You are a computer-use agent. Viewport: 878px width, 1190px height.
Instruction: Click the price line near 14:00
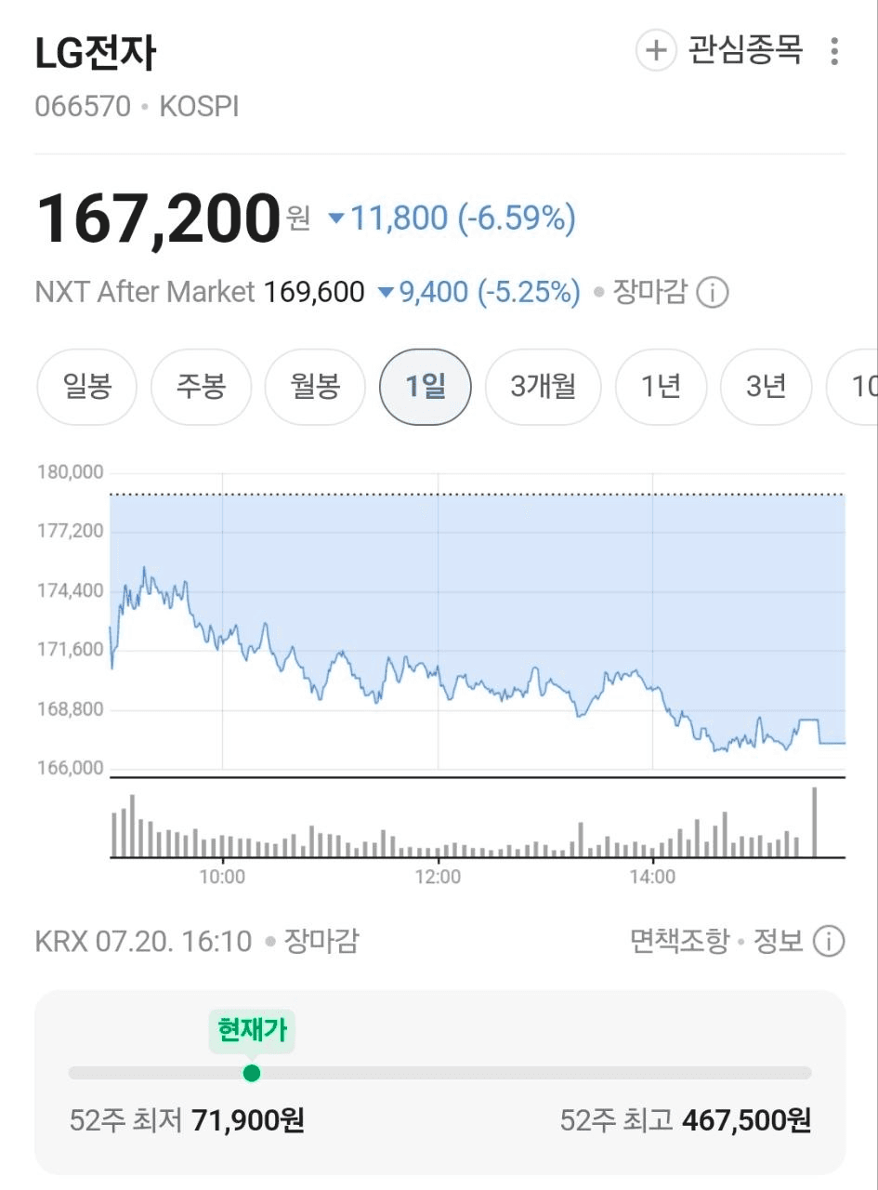(x=653, y=688)
